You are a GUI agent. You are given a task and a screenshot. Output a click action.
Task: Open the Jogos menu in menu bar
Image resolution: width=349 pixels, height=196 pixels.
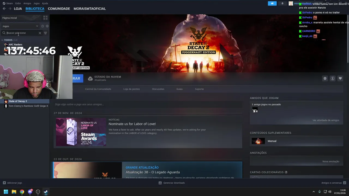click(x=37, y=3)
